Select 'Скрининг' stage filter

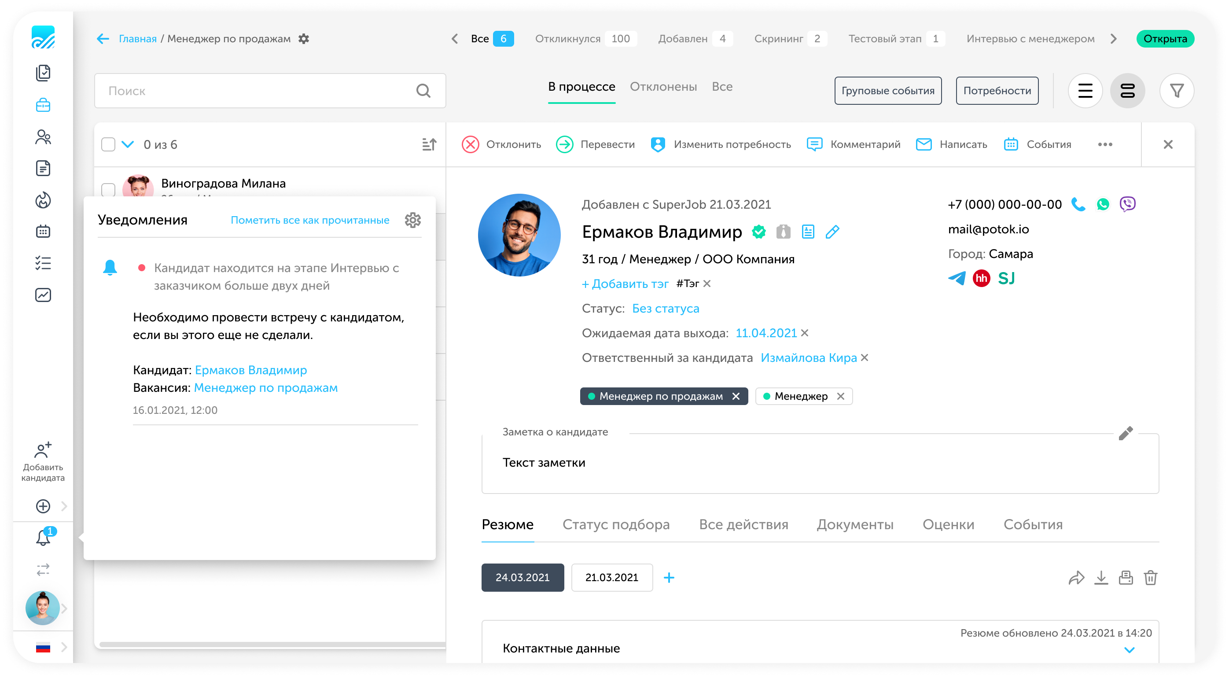coord(790,39)
